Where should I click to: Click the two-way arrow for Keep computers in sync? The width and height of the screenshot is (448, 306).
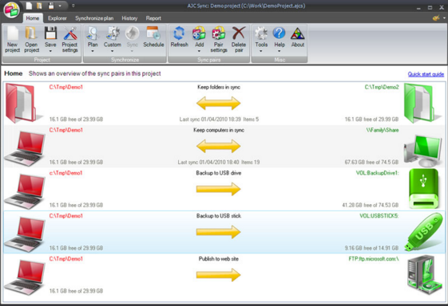(219, 146)
